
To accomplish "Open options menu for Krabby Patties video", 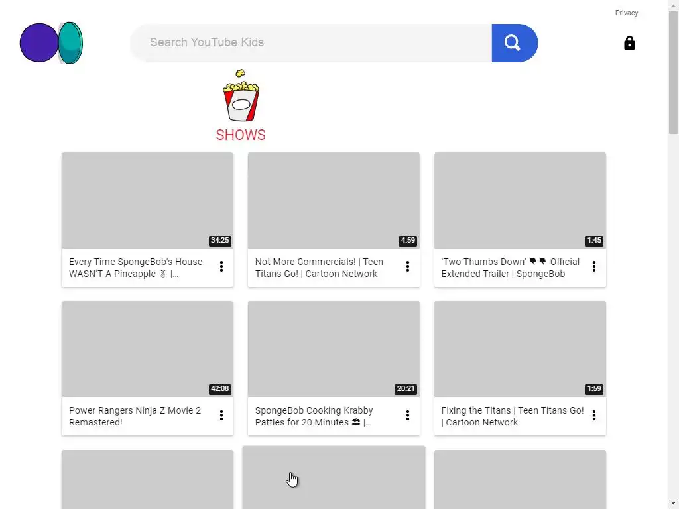I will [x=408, y=416].
